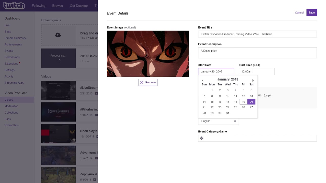The width and height of the screenshot is (326, 183).
Task: Select January 1 in the calendar
Action: [212, 90]
